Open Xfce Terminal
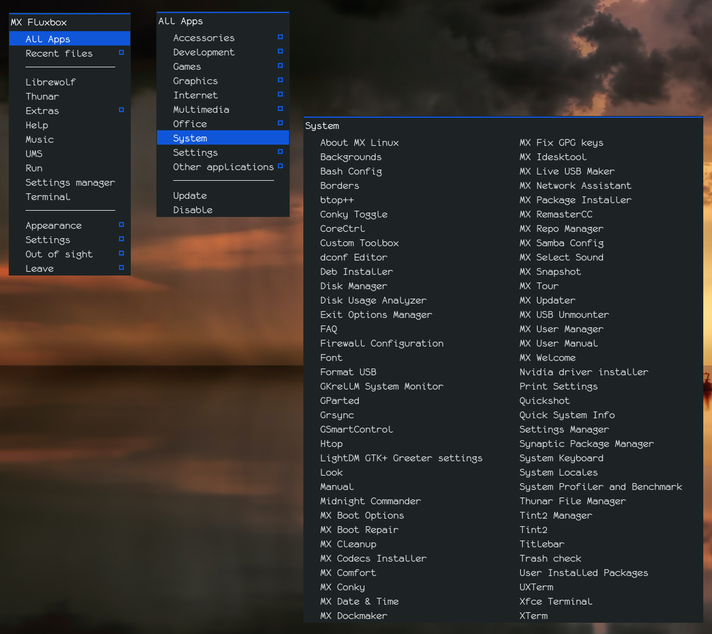 (556, 602)
